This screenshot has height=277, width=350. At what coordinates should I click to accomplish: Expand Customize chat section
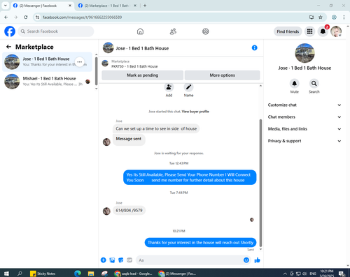pos(304,105)
